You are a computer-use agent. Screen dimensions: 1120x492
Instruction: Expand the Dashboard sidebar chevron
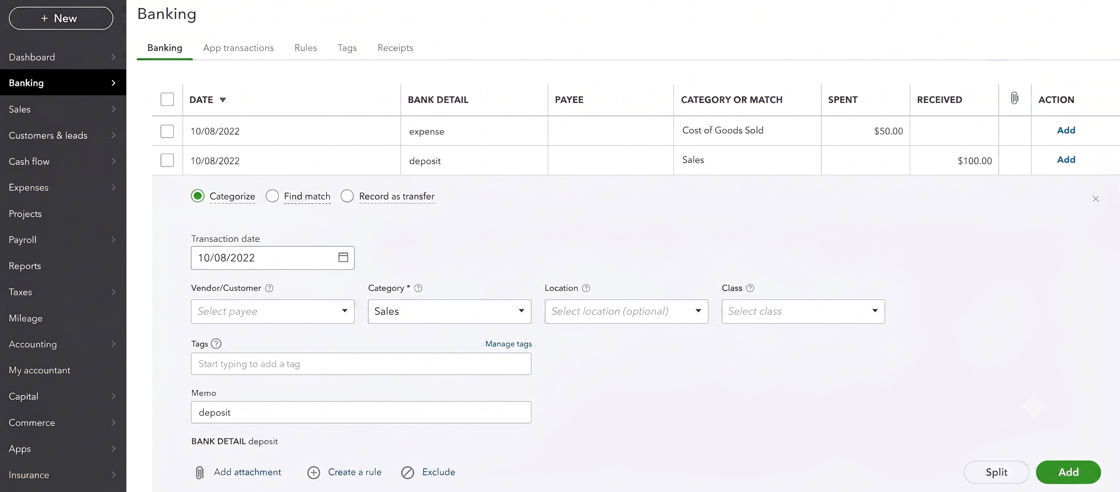(x=113, y=57)
